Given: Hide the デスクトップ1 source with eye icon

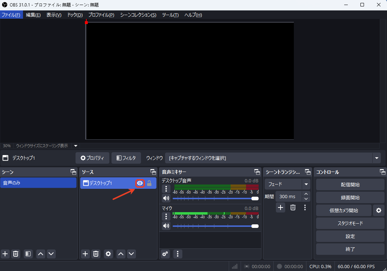Looking at the screenshot, I should point(140,183).
